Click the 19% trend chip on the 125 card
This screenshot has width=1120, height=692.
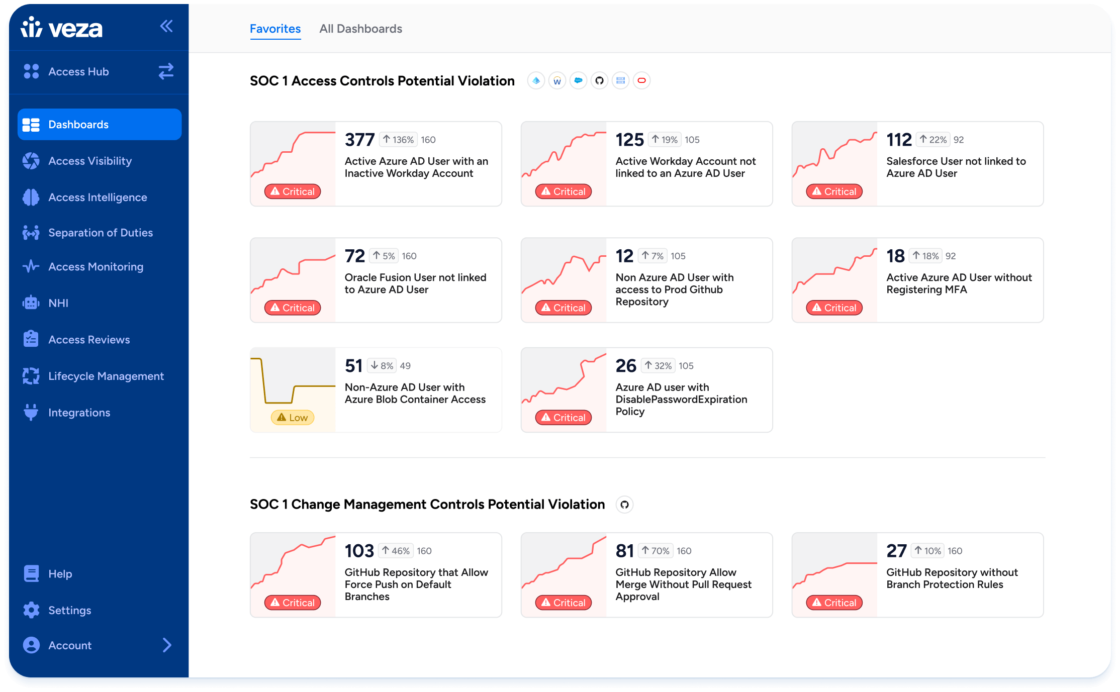click(x=665, y=139)
